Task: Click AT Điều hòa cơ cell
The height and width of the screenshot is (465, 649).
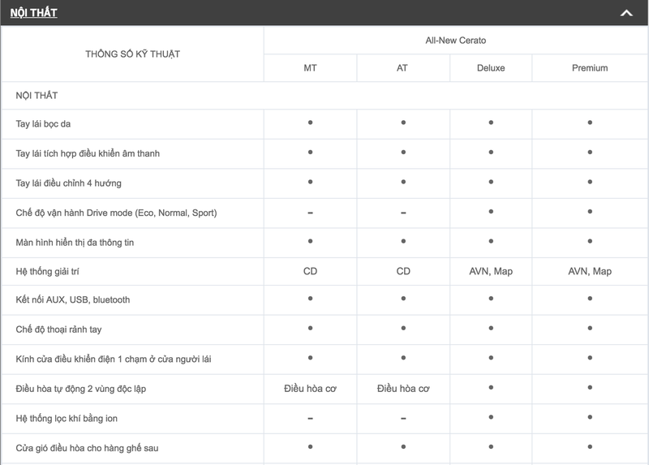Action: point(403,389)
